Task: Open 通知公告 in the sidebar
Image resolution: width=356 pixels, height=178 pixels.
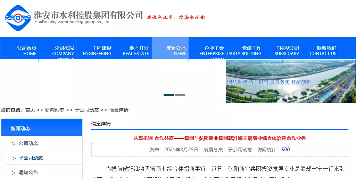Action: (28, 172)
